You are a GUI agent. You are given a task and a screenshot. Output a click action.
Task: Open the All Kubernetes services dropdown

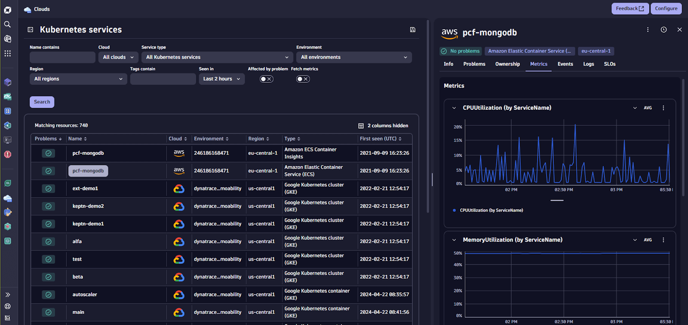(217, 57)
